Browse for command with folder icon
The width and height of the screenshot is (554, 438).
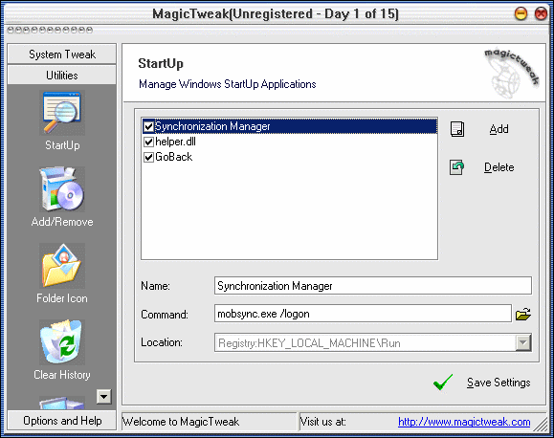tap(523, 314)
